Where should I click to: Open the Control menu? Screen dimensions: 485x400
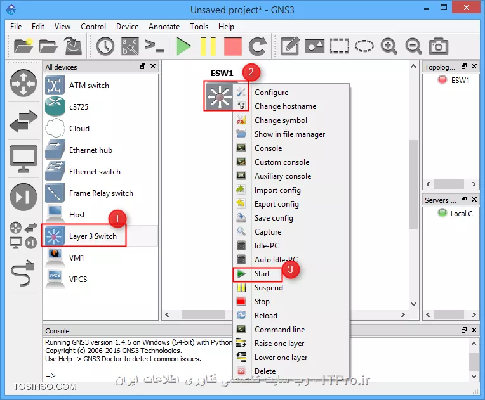93,27
